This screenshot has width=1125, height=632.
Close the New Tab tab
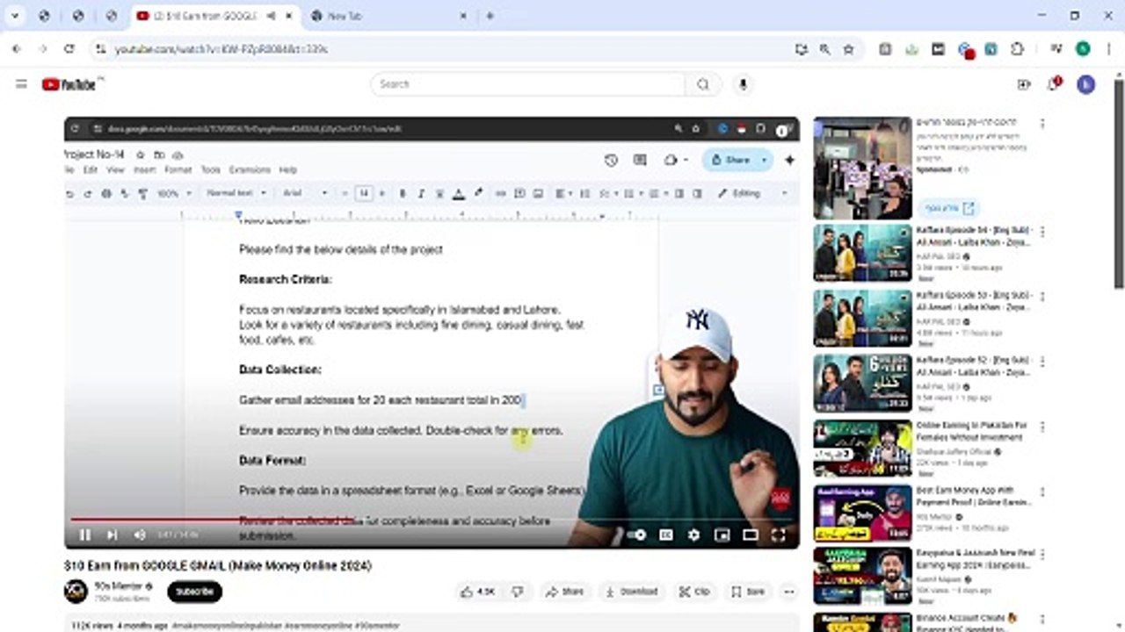tap(463, 16)
